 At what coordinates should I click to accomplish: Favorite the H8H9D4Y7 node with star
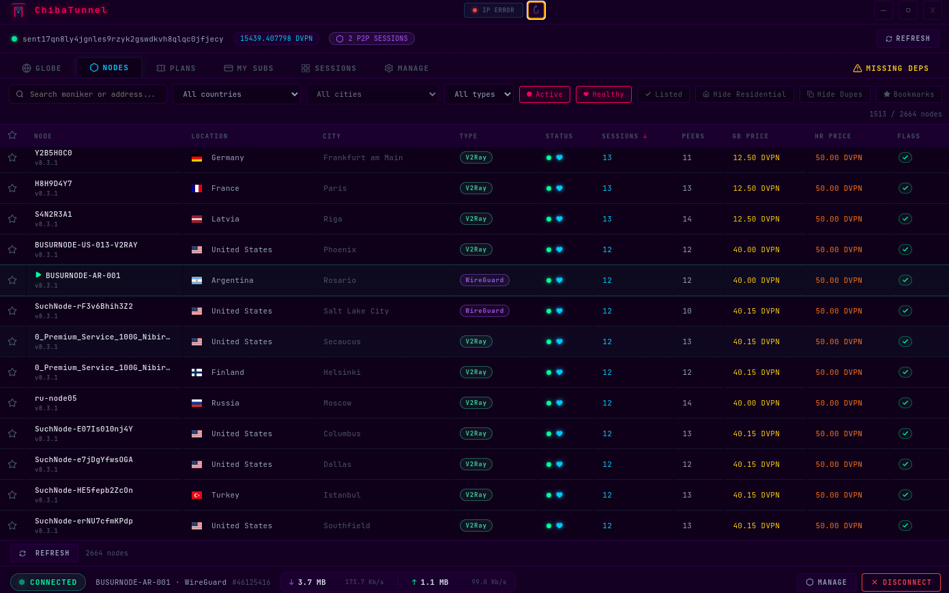point(12,188)
